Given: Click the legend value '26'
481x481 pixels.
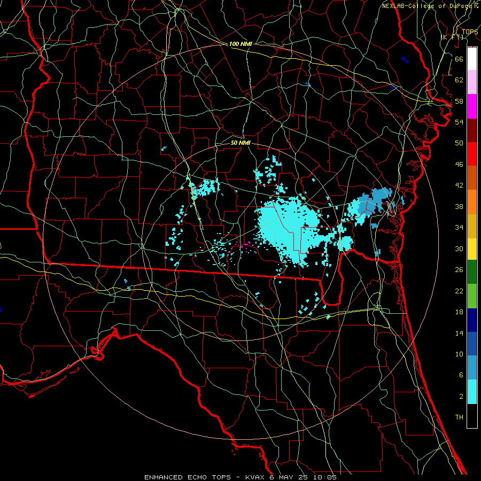Looking at the screenshot, I should [459, 270].
